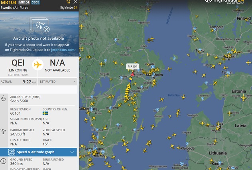252x170 pixels.
Task: Click the Speed & Altitude graph icon
Action: pyautogui.click(x=12, y=152)
